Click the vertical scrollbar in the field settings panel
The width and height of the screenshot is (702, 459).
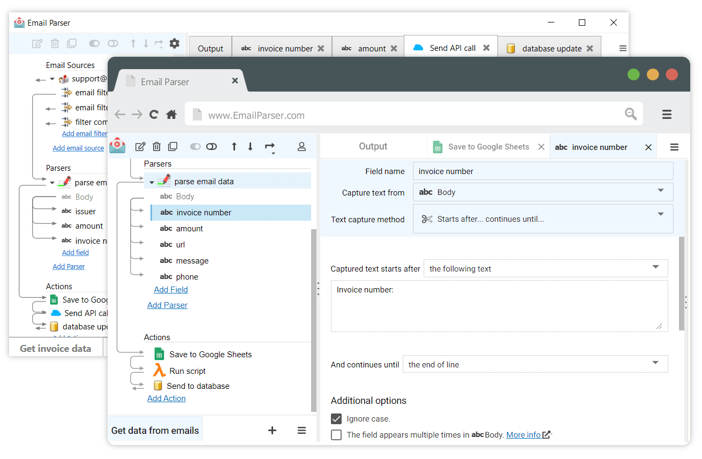click(682, 284)
